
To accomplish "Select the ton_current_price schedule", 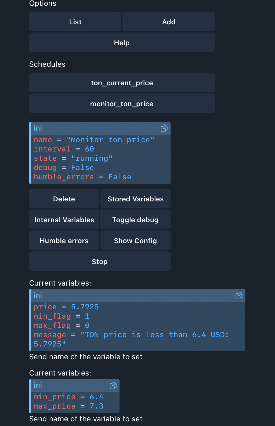I will [x=122, y=83].
